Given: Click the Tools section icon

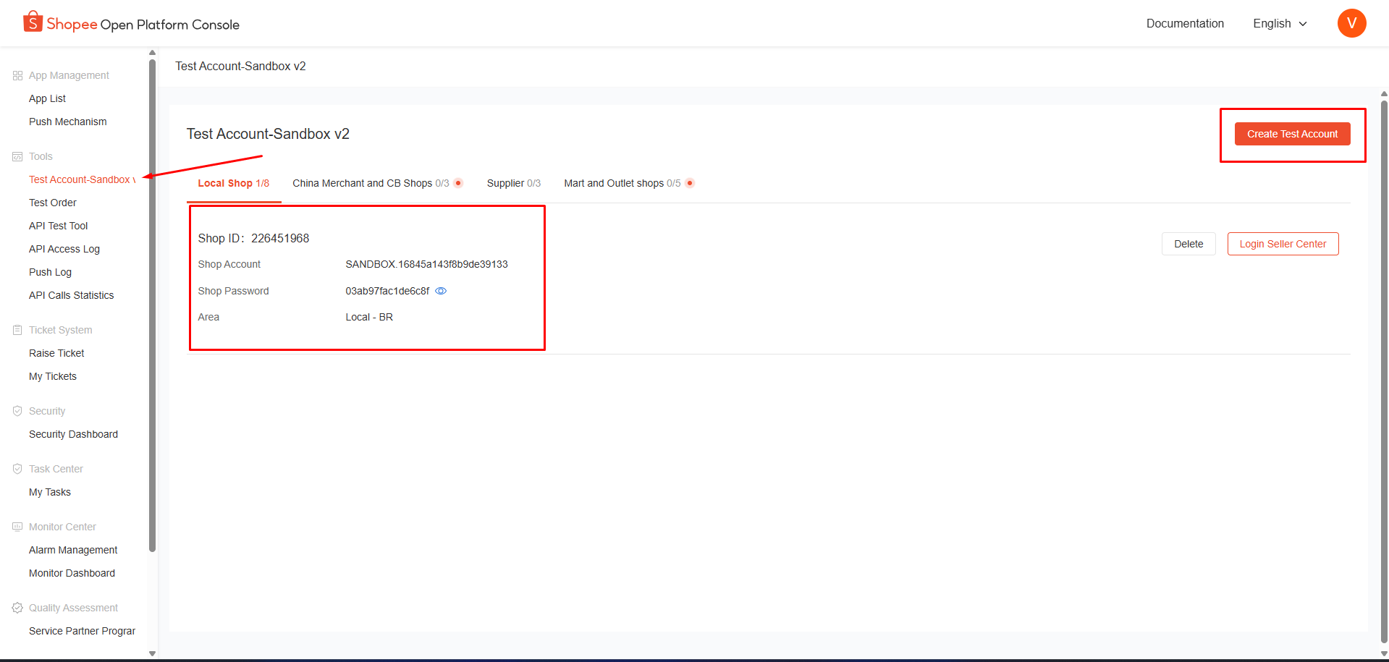Looking at the screenshot, I should pos(17,156).
